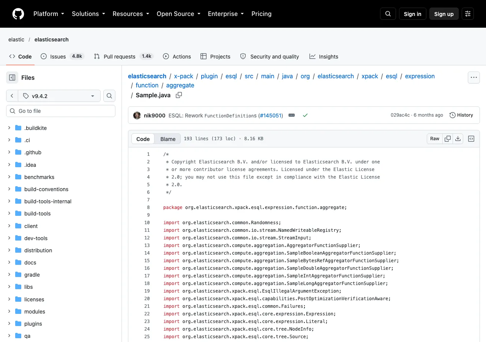
Task: Open pull request #145051 link
Action: click(x=271, y=115)
